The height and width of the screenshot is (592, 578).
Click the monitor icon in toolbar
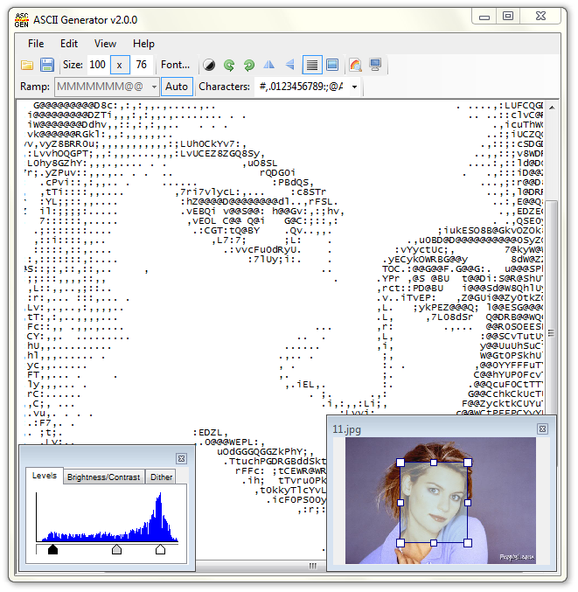pos(375,65)
